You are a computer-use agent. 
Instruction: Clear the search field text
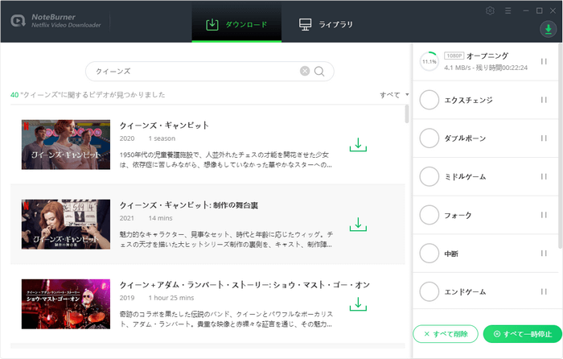pos(305,71)
